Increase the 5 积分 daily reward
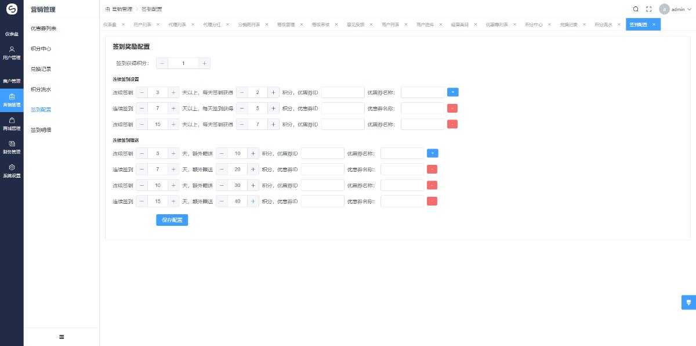This screenshot has width=696, height=346. pos(273,108)
